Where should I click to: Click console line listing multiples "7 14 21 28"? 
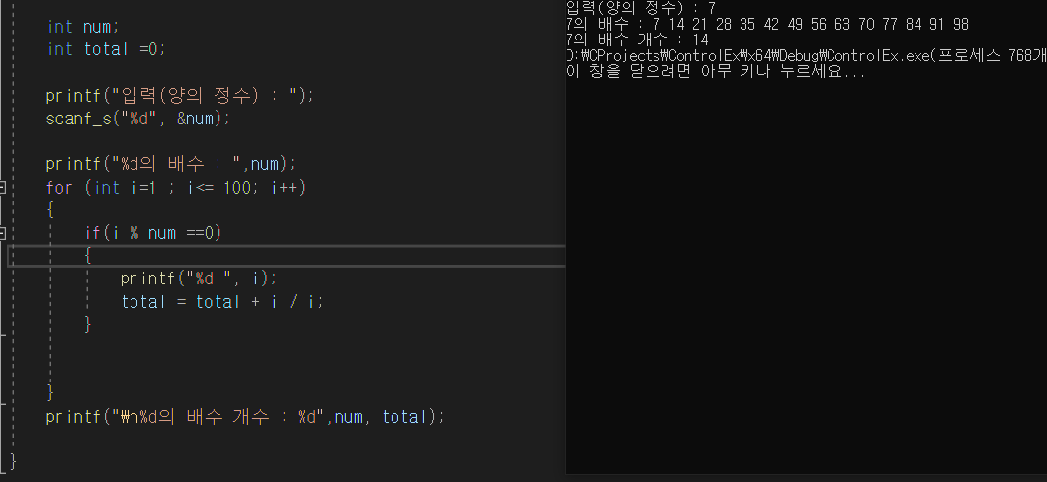767,24
